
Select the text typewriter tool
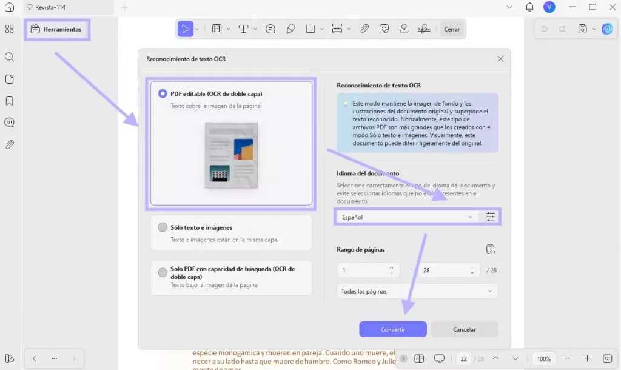click(x=243, y=29)
